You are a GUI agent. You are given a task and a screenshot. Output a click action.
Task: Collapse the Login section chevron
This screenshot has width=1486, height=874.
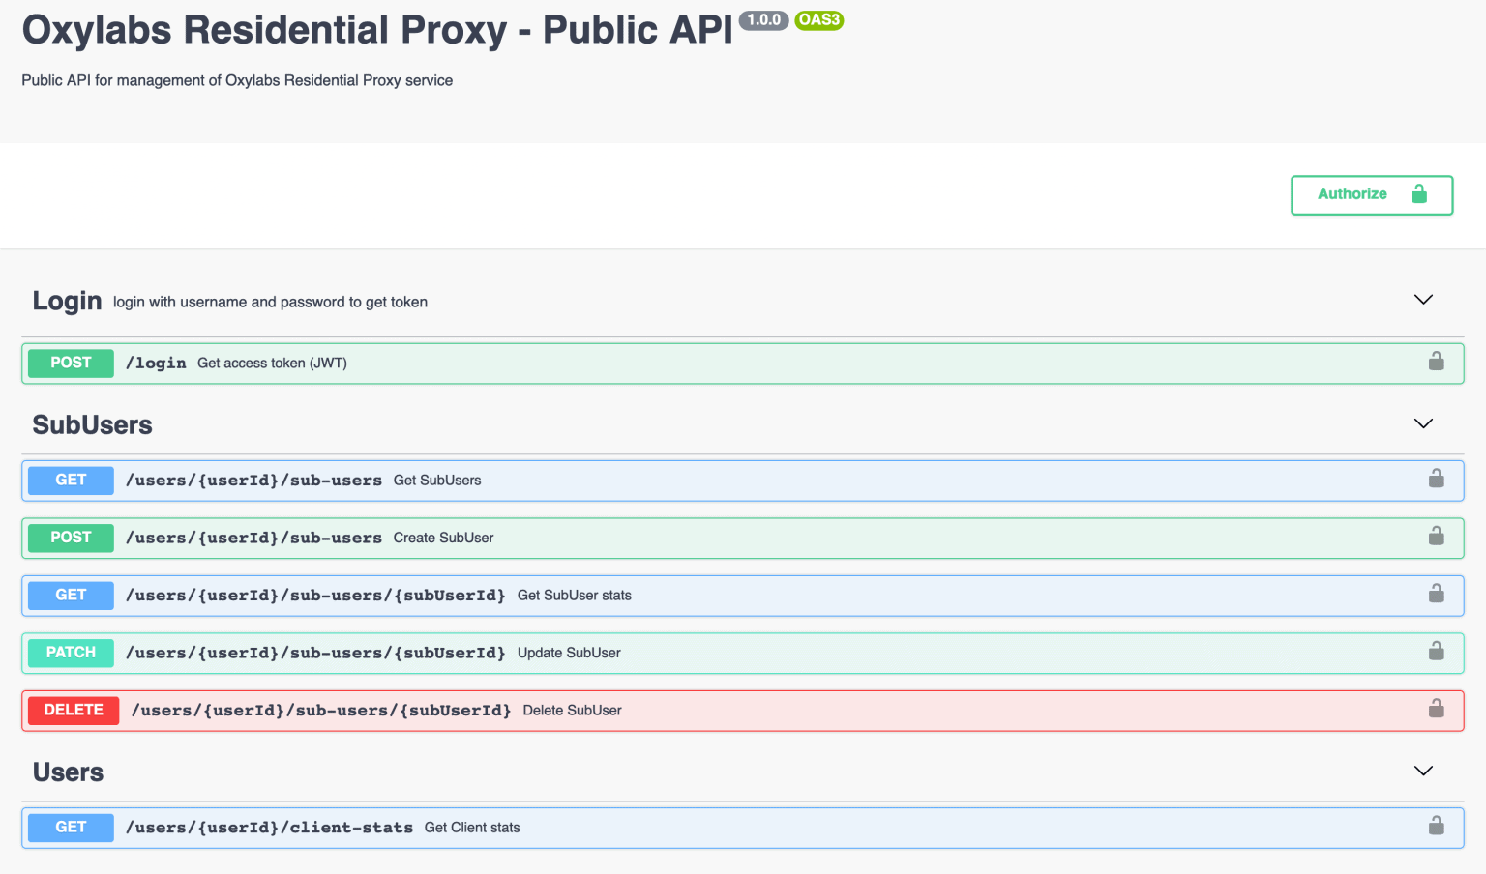(1422, 300)
